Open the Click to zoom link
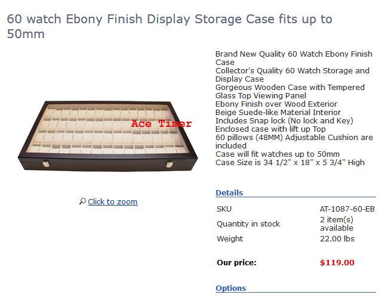 pyautogui.click(x=112, y=202)
